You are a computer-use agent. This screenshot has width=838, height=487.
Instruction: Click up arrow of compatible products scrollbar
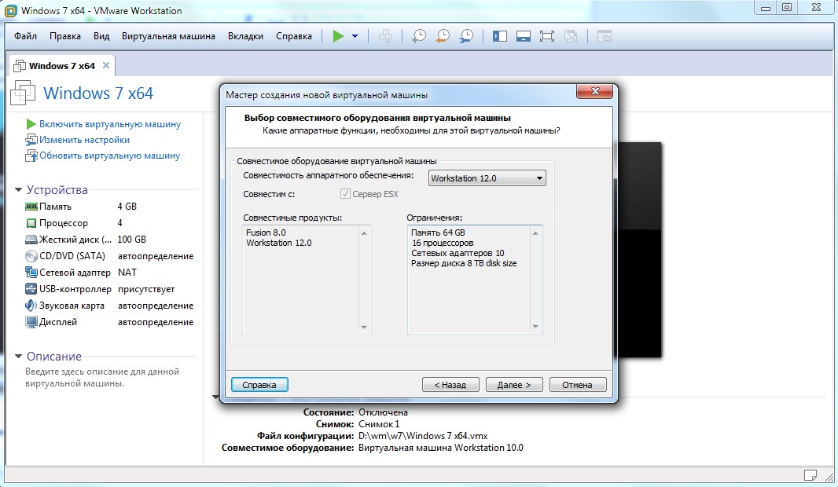[x=364, y=233]
